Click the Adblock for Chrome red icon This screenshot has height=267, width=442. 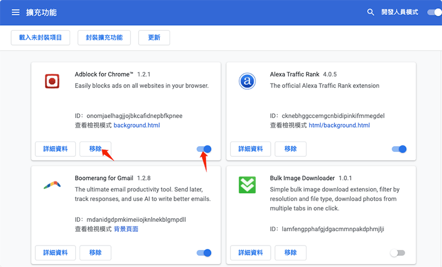point(52,81)
